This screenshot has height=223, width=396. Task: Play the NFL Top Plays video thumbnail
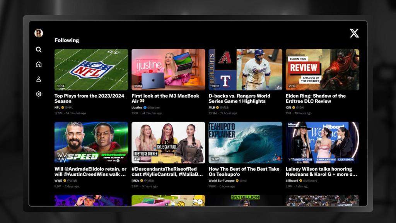(91, 69)
